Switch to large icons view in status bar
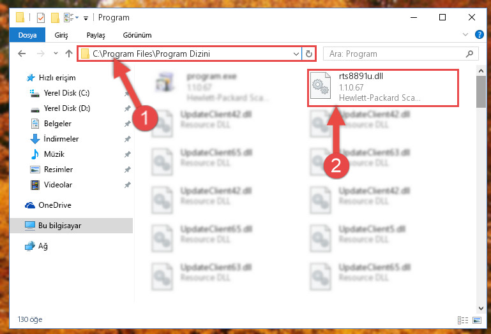This screenshot has height=334, width=491. 477,320
